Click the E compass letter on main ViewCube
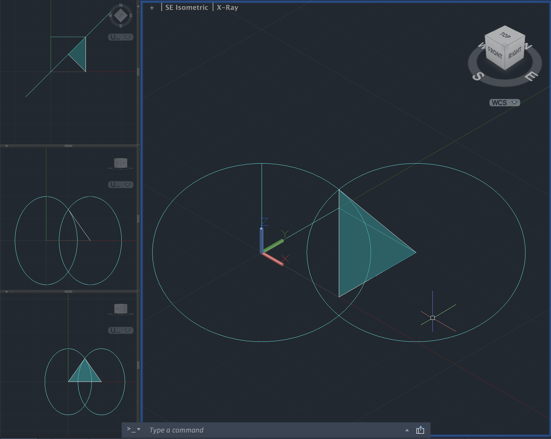Image resolution: width=551 pixels, height=439 pixels. click(x=531, y=76)
